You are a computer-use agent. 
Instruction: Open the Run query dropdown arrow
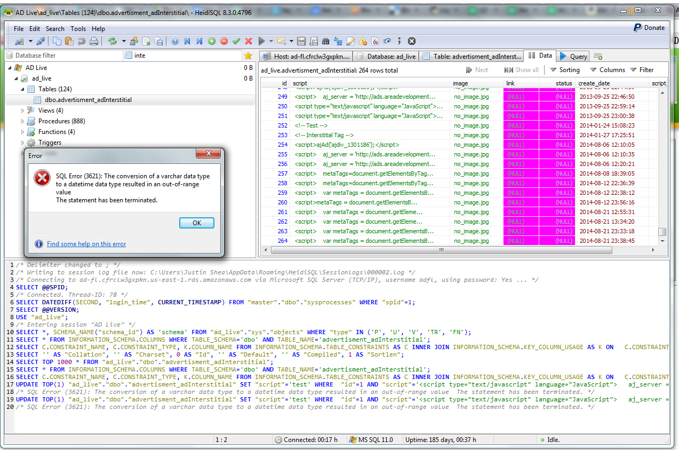tap(271, 41)
